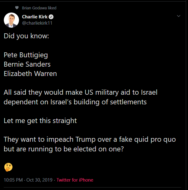Viewport: 188px width, 190px height.
Task: Click the name Pete Buttigieg in the tweet
Action: coord(26,55)
